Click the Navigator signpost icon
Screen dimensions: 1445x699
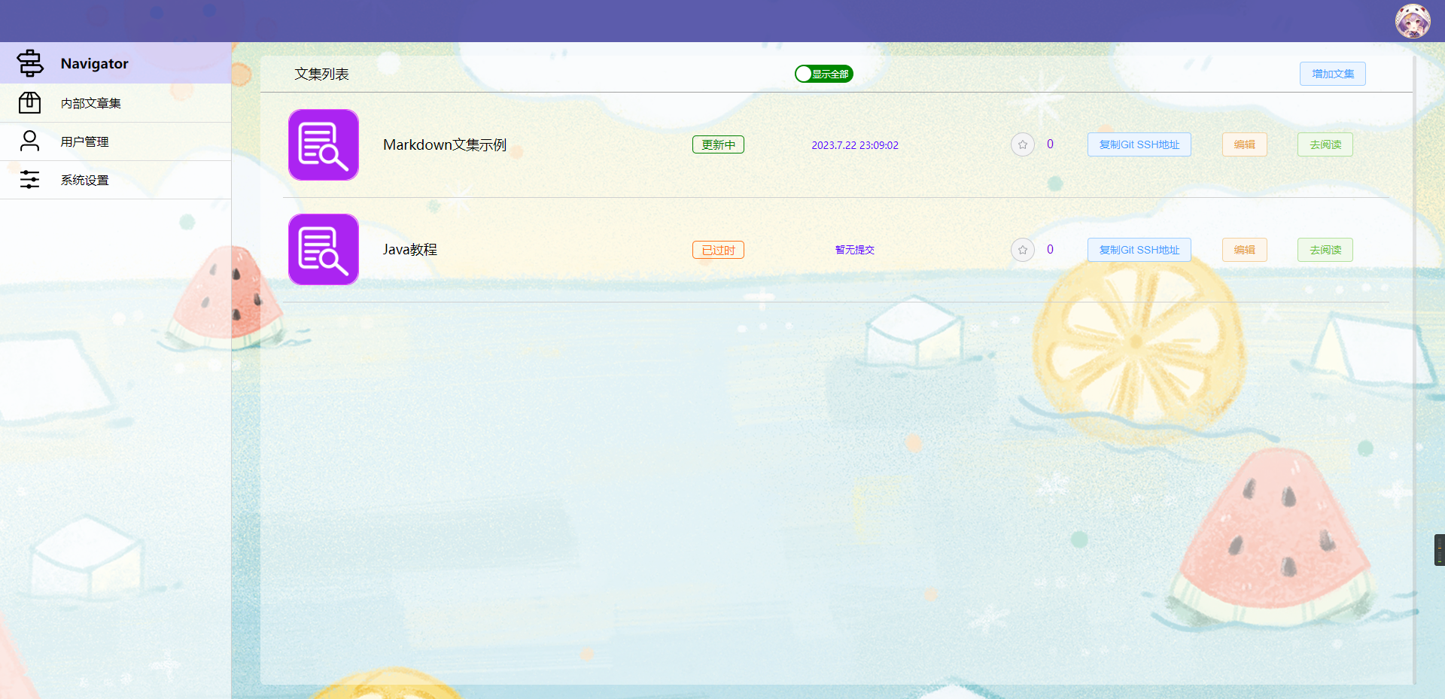tap(30, 63)
